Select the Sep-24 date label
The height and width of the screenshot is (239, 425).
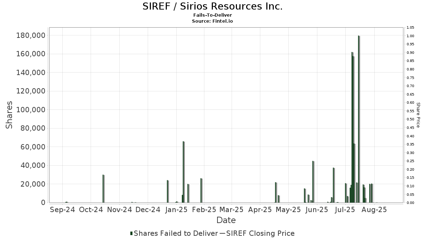[63, 210]
